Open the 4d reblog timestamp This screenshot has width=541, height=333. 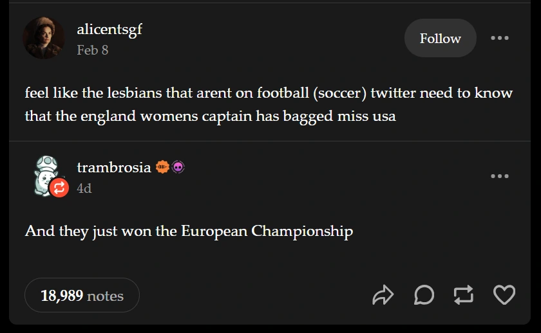pos(84,188)
